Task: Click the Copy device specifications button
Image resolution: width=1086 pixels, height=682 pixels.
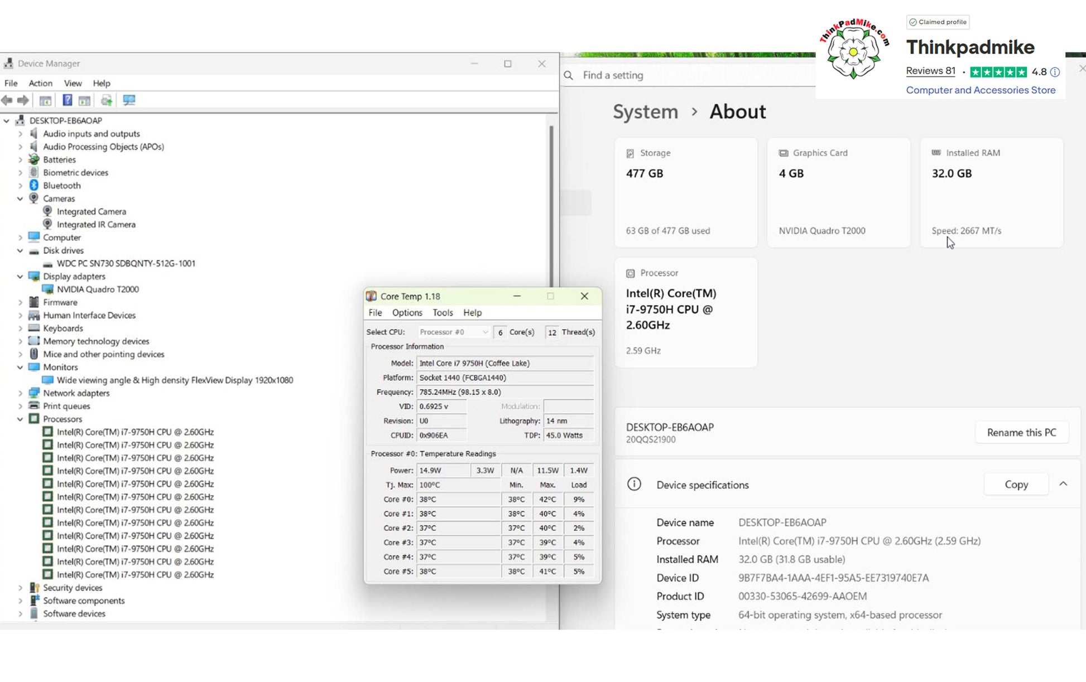Action: click(1016, 485)
